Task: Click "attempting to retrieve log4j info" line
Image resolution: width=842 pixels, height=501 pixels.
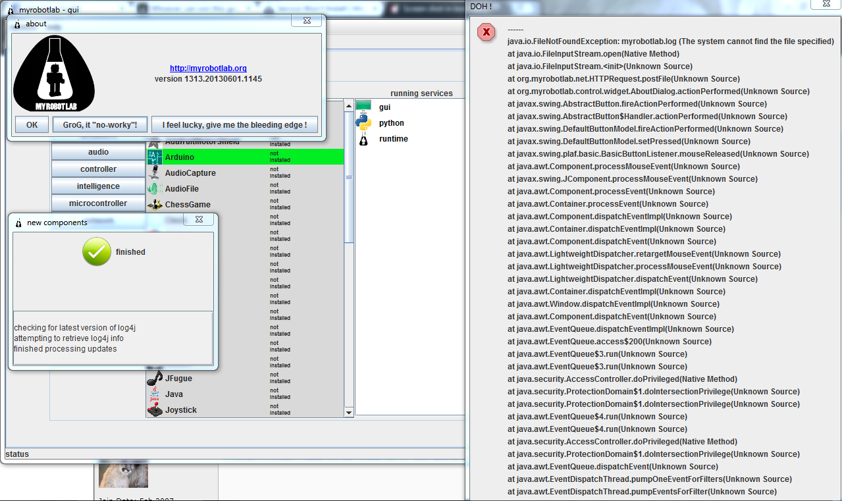Action: point(68,338)
